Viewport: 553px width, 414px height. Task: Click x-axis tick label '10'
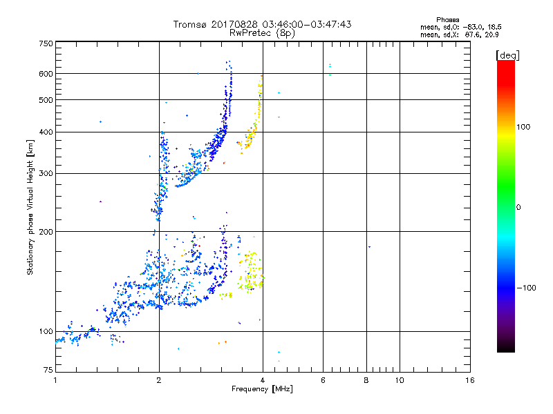point(400,380)
